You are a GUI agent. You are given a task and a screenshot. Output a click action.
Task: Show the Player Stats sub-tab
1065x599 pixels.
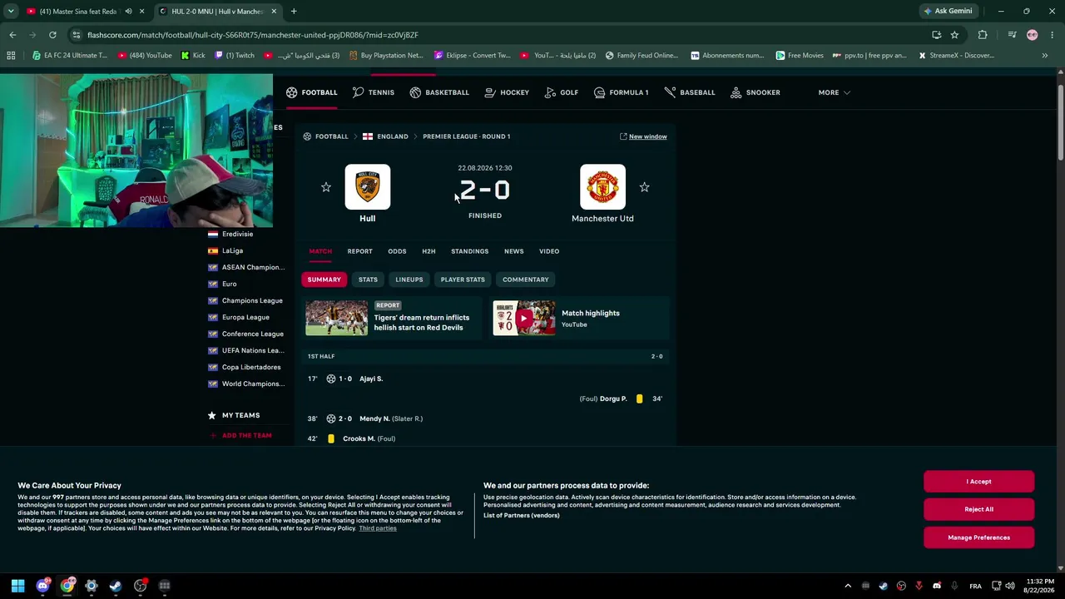(463, 280)
